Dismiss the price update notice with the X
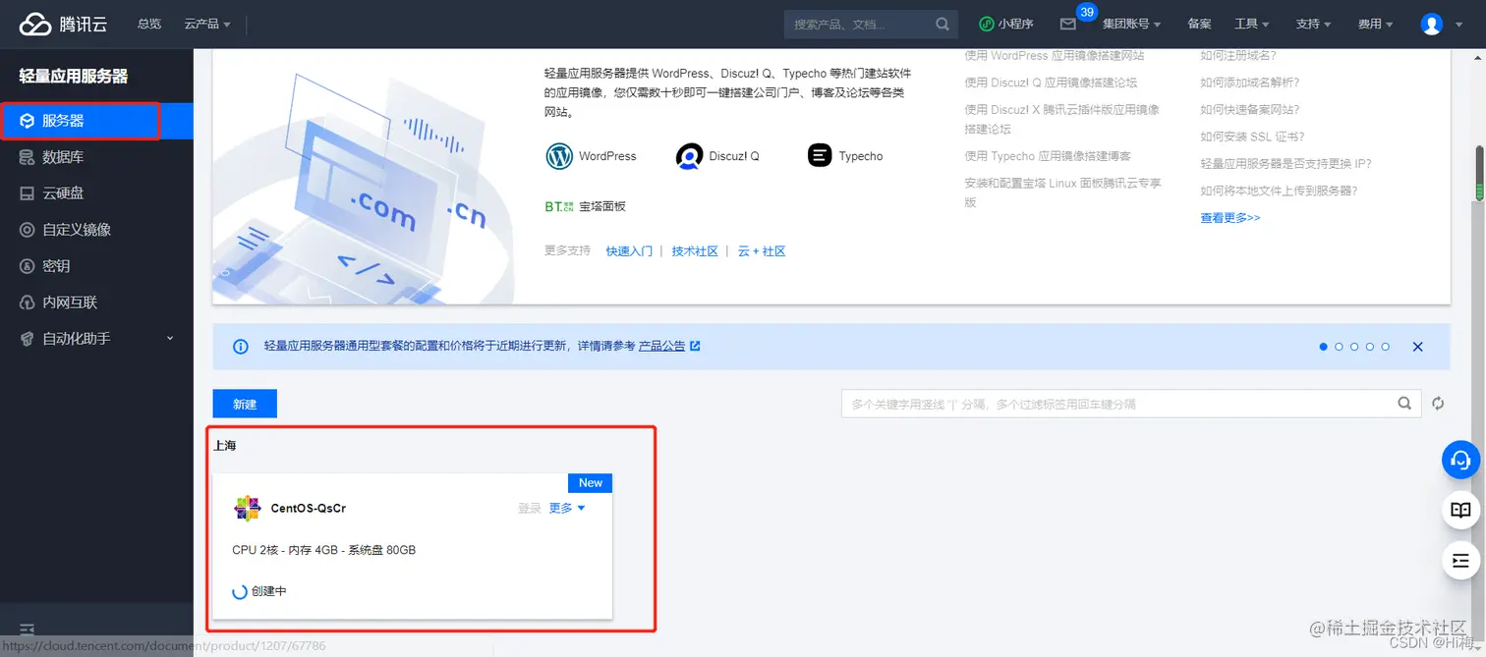The image size is (1486, 657). 1417,346
